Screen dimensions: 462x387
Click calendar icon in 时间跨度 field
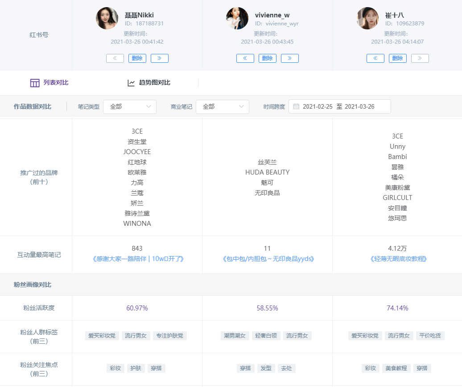296,106
